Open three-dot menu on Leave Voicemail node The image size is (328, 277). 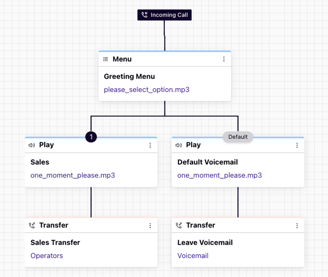pos(297,225)
